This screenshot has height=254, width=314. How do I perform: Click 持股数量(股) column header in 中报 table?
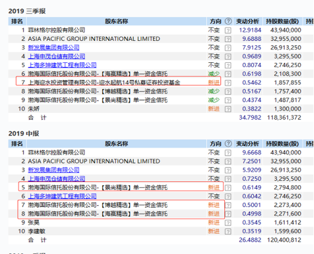283,144
